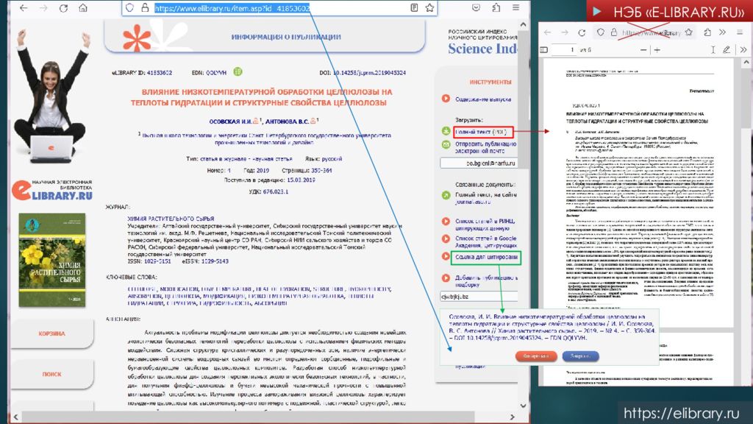
Task: Click up arrow of left page vertical scrollbar
Action: click(523, 24)
